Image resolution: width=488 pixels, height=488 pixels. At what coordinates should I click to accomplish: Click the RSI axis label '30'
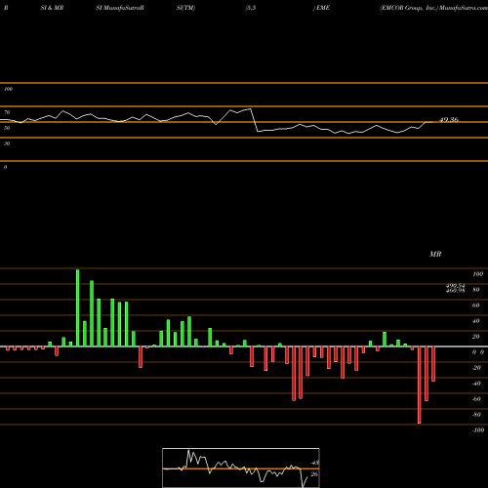pyautogui.click(x=7, y=143)
